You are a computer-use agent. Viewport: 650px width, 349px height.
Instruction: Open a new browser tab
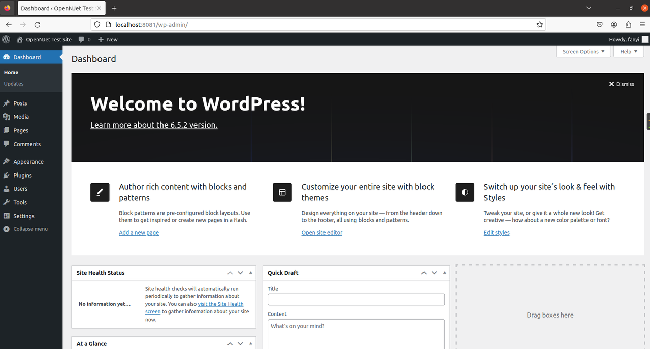pyautogui.click(x=114, y=8)
